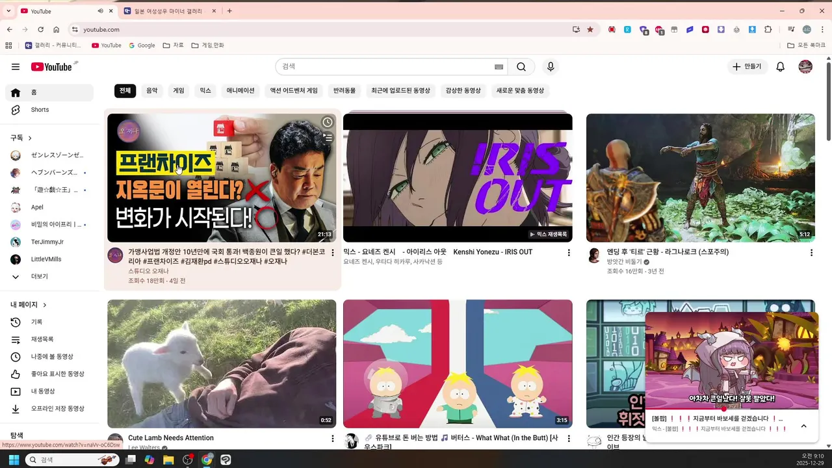Open the YouTube hamburger guide menu

tap(16, 67)
